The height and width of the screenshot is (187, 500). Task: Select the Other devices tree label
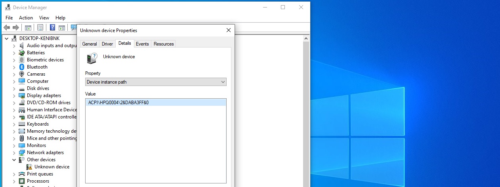click(41, 160)
